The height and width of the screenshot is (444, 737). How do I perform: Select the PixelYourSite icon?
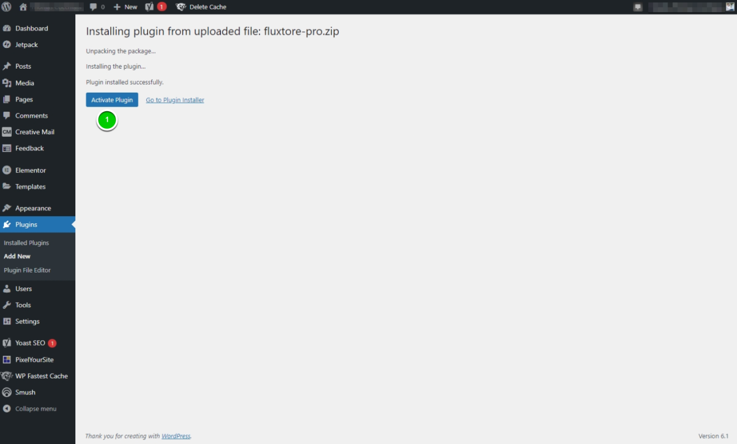7,359
